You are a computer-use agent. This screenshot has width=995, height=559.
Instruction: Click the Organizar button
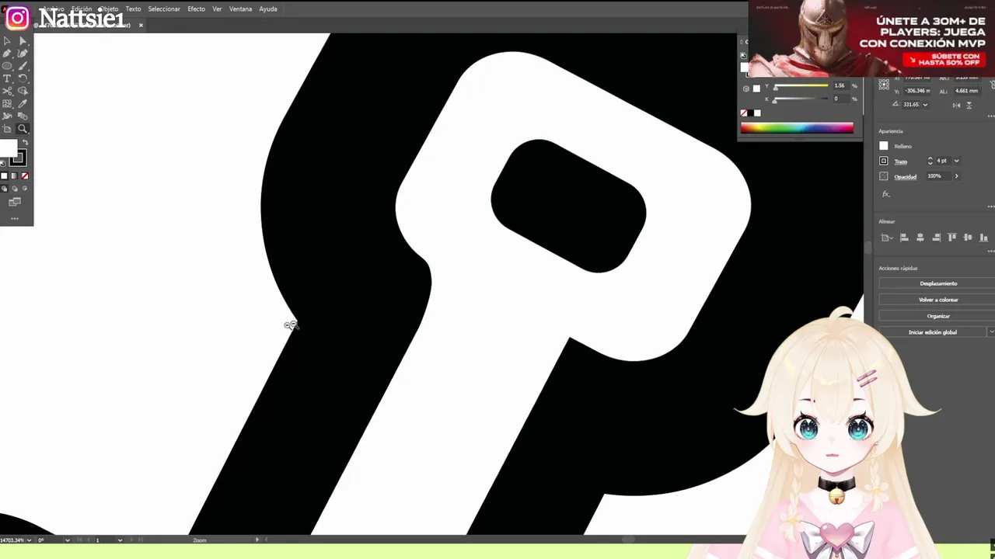(x=938, y=316)
